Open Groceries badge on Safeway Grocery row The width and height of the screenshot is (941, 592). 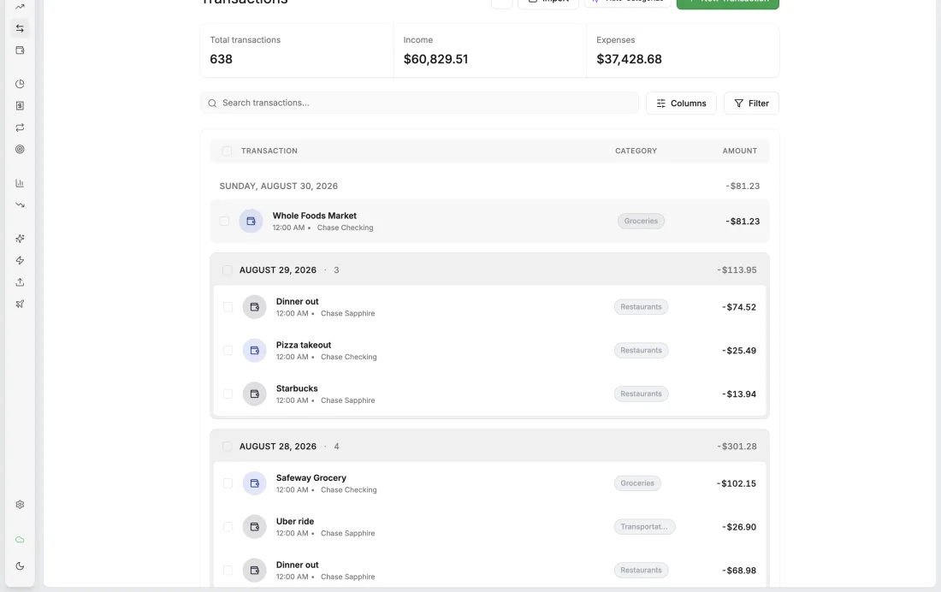tap(637, 483)
